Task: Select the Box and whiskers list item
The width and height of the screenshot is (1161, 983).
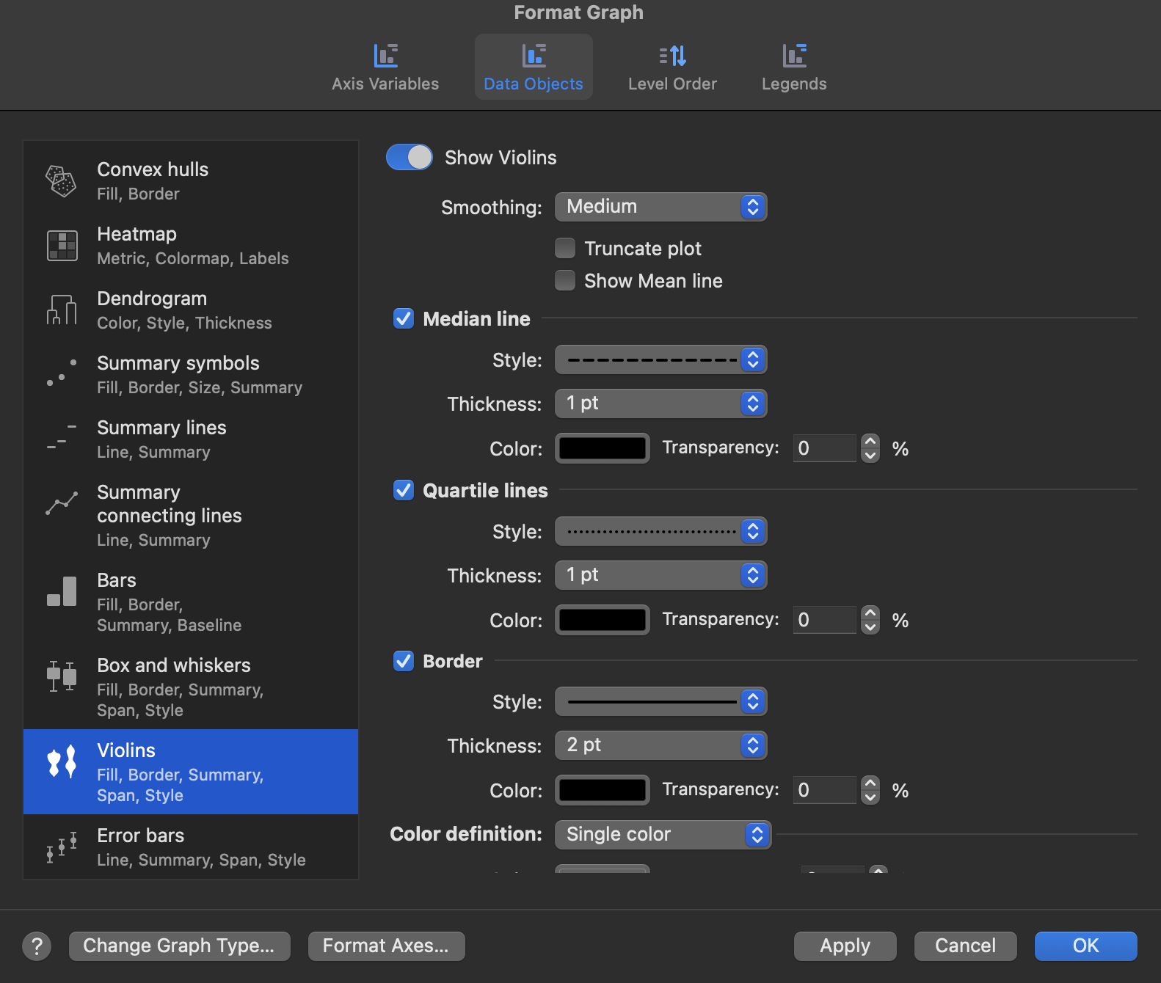Action: [191, 687]
